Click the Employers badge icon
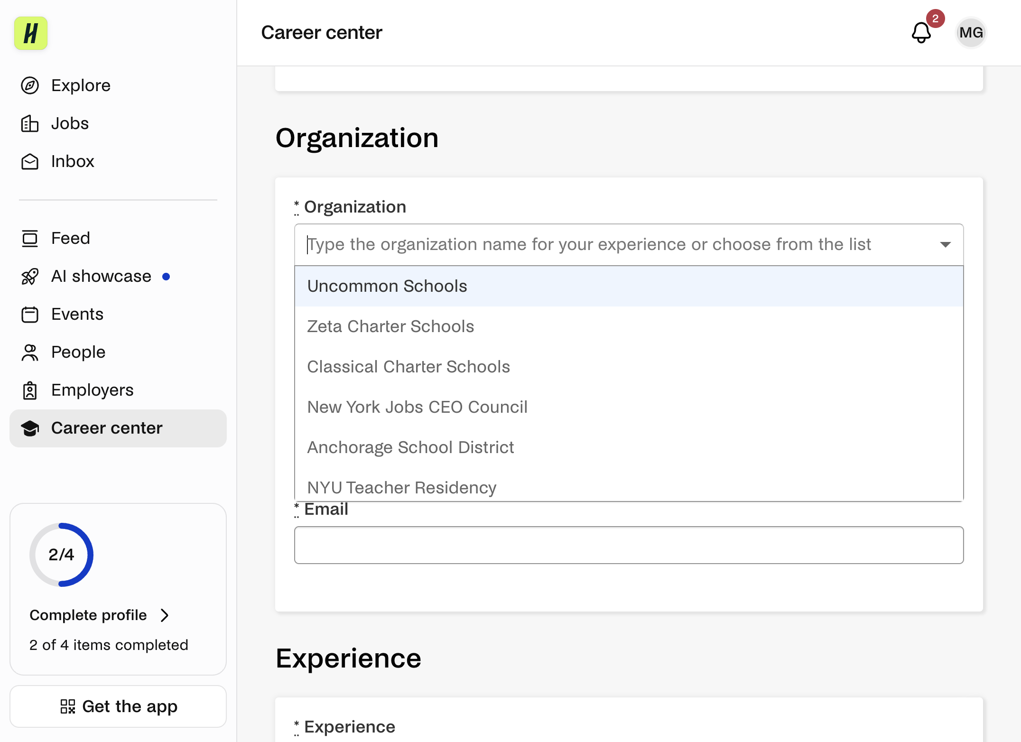 click(30, 390)
